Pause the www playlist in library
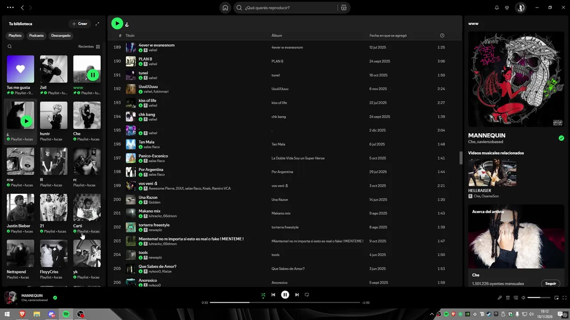This screenshot has width=570, height=320. pos(93,75)
